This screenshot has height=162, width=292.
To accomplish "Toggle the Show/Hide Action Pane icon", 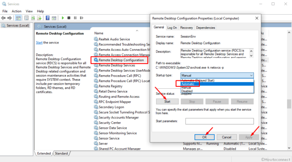I will [x=54, y=18].
